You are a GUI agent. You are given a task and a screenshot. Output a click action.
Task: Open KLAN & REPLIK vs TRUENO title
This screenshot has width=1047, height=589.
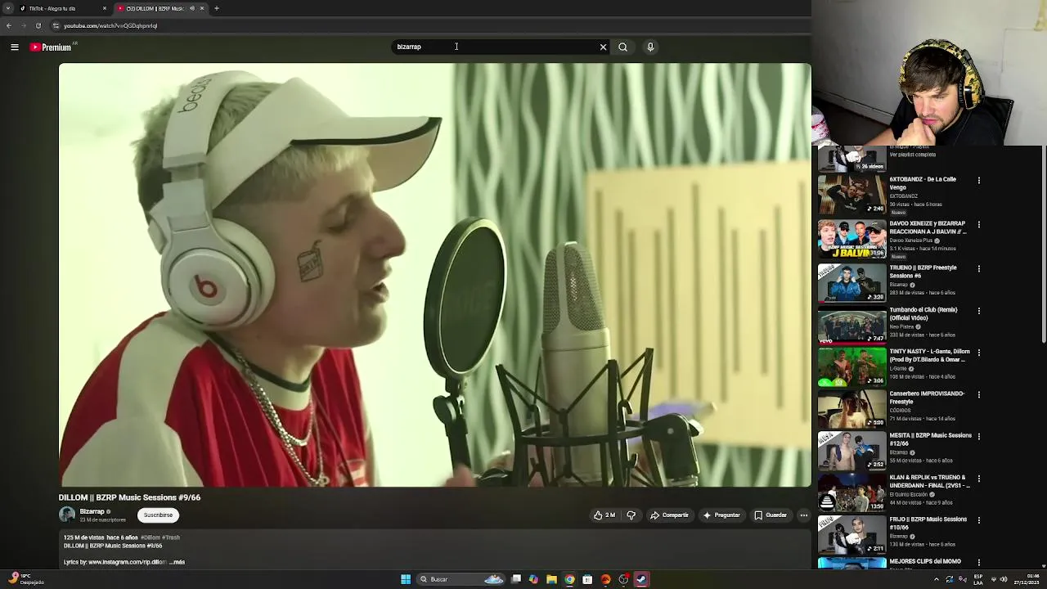tap(929, 481)
